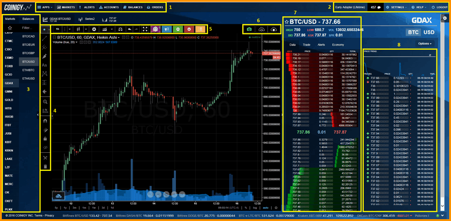Set chart range to 5y
Image resolution: width=451 pixels, height=221 pixels.
[x=56, y=207]
